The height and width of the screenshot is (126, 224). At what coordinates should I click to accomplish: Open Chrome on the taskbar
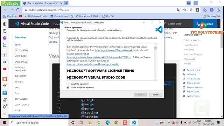click(x=116, y=122)
